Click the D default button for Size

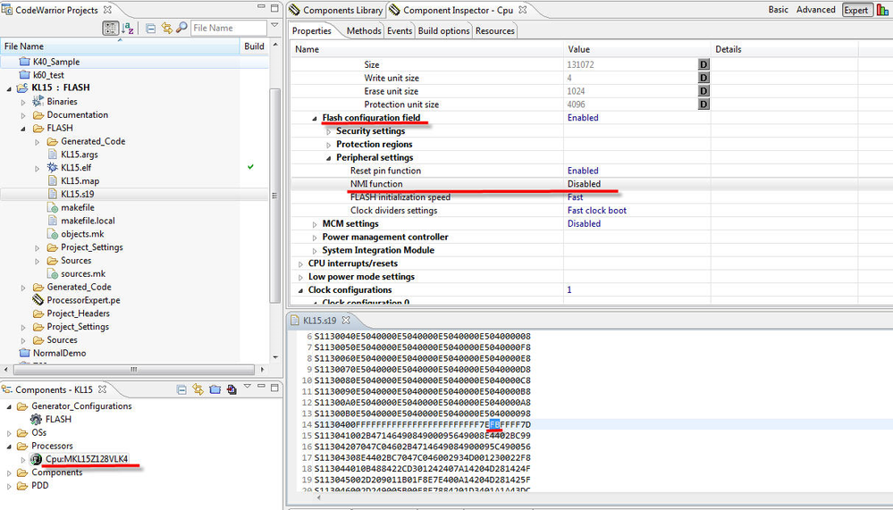[703, 64]
